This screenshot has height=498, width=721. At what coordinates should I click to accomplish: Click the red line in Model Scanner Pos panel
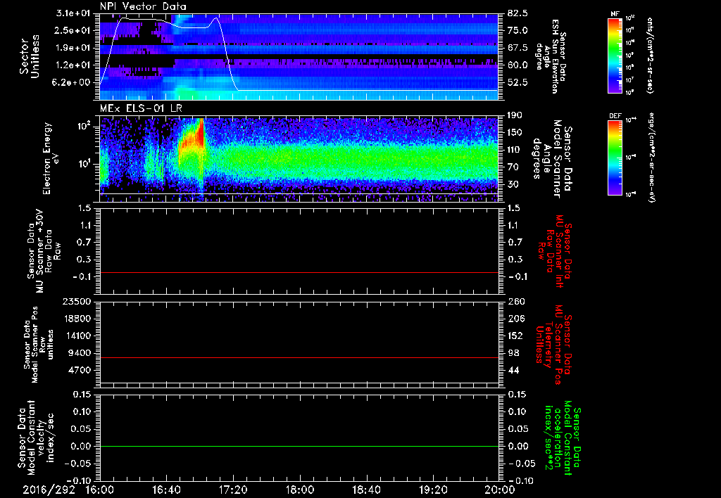click(299, 357)
